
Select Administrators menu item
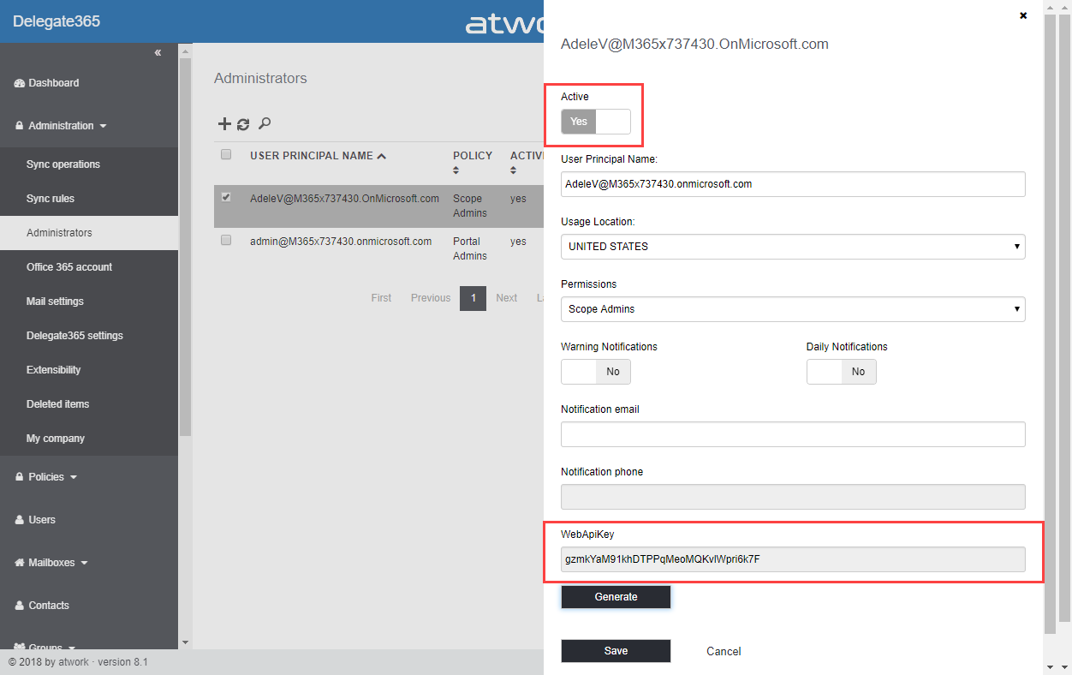pos(89,233)
